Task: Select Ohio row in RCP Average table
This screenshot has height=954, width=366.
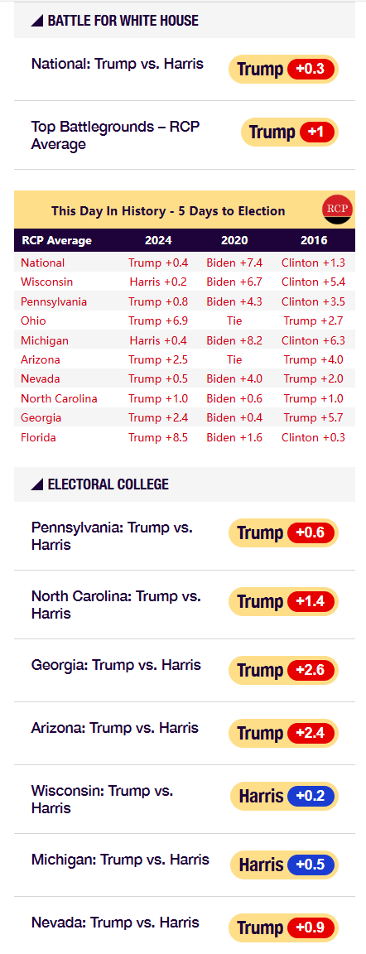Action: pos(184,320)
